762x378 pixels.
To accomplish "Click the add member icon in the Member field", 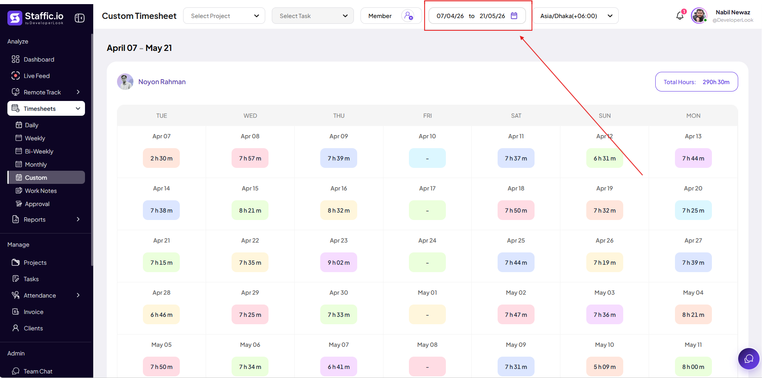I will [408, 16].
